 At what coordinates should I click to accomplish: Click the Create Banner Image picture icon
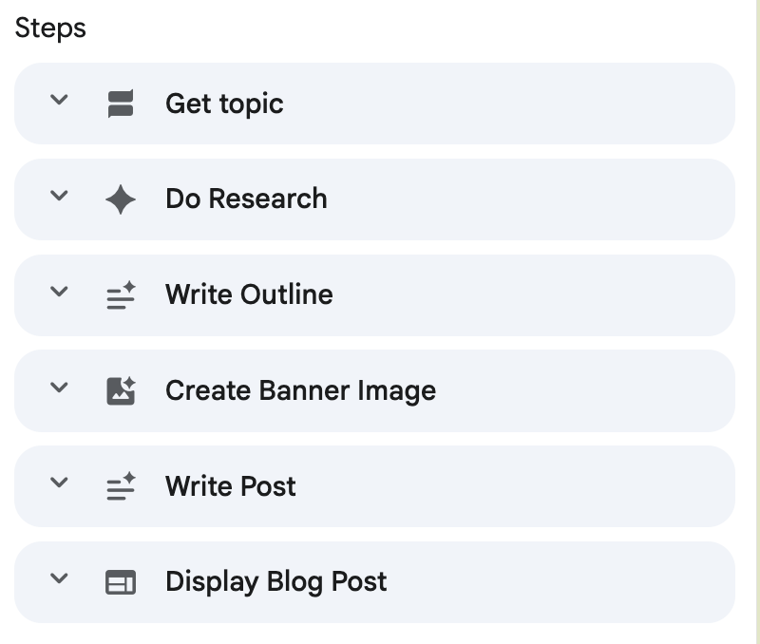point(121,391)
